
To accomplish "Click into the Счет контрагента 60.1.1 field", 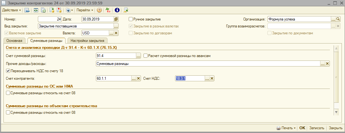I will (113, 78).
